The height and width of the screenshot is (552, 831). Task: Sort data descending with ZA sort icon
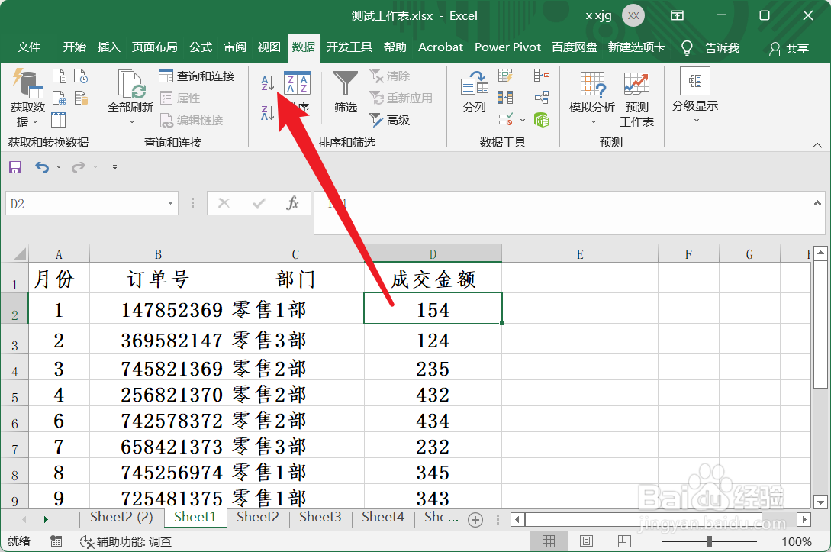(266, 112)
